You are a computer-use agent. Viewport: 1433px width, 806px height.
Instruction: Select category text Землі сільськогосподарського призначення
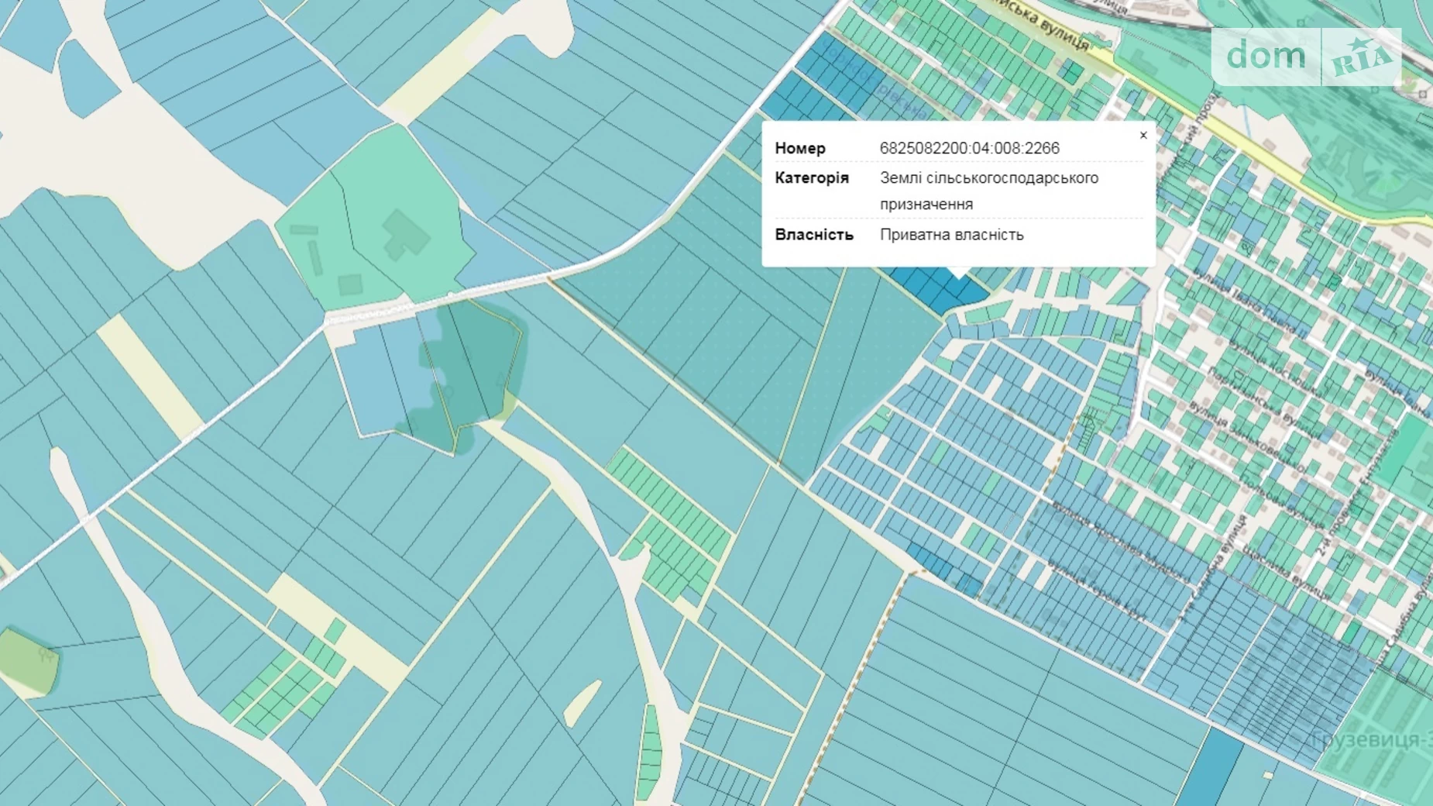click(988, 191)
